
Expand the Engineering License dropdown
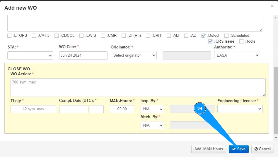[x=240, y=109]
